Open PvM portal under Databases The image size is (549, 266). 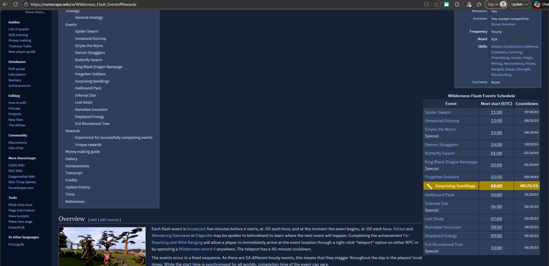[17, 69]
